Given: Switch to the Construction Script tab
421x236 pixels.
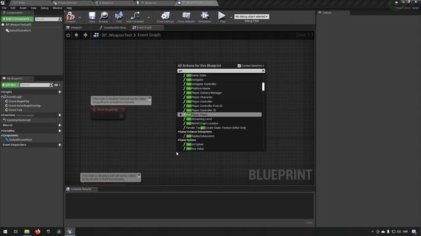Looking at the screenshot, I should [x=114, y=28].
